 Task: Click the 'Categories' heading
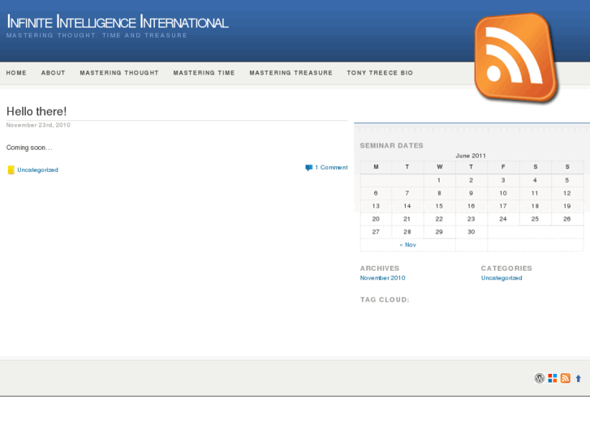point(506,268)
